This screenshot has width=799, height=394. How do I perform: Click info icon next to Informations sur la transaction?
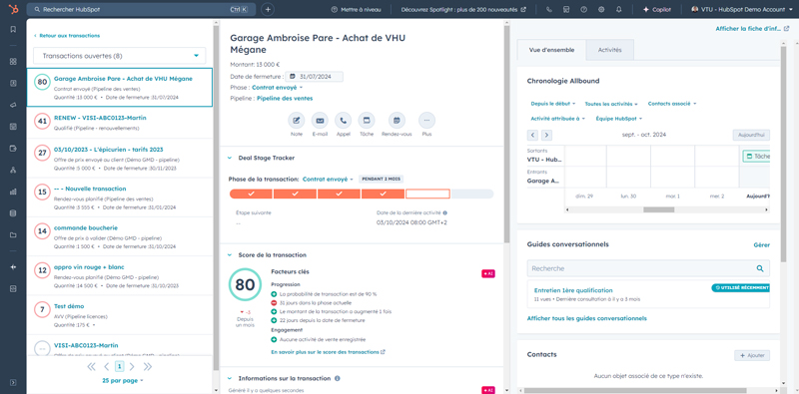[338, 379]
